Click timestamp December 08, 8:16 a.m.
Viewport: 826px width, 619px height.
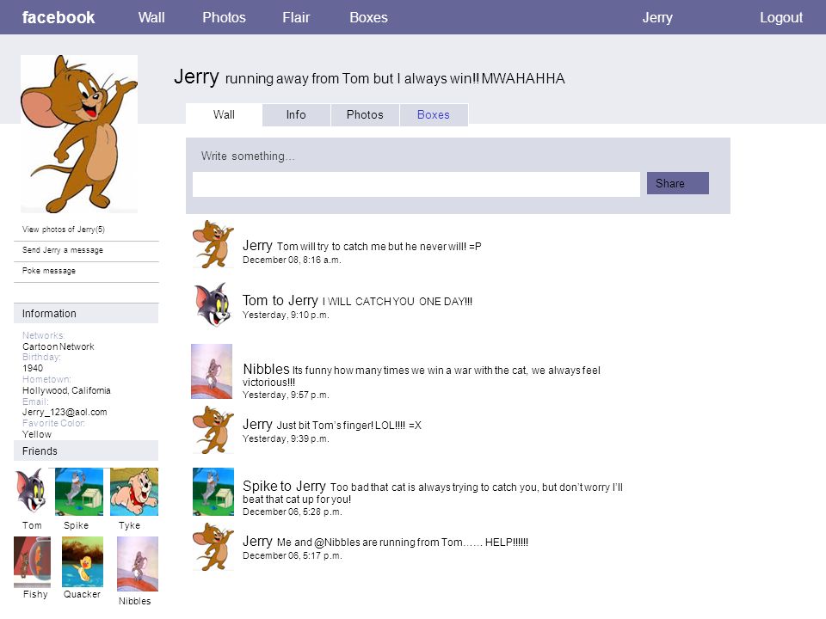[292, 260]
